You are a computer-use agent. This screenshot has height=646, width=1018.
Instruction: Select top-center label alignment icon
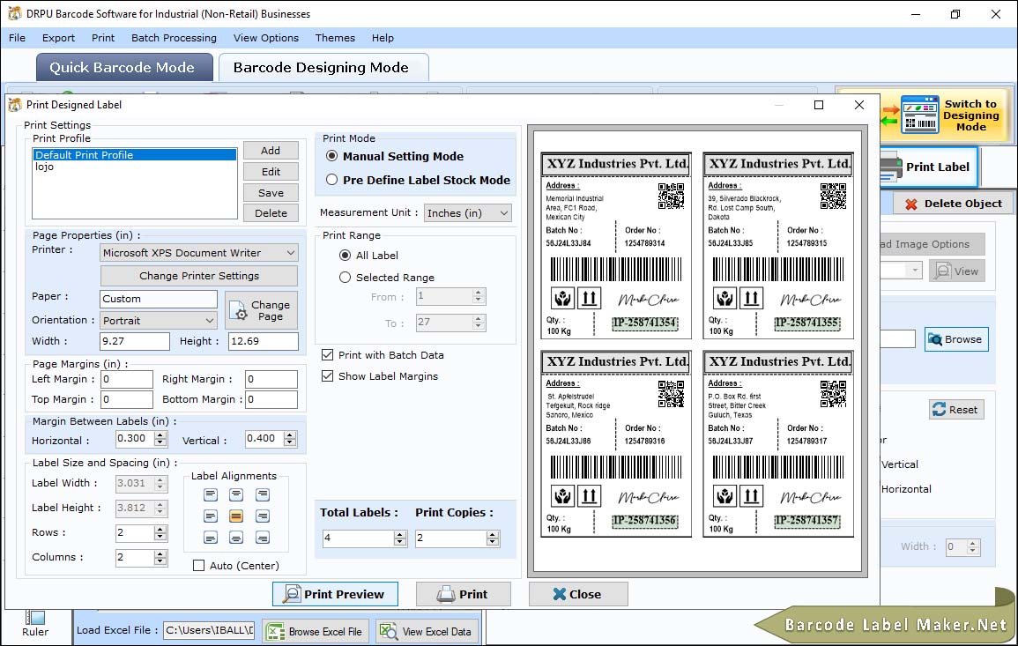(x=236, y=494)
